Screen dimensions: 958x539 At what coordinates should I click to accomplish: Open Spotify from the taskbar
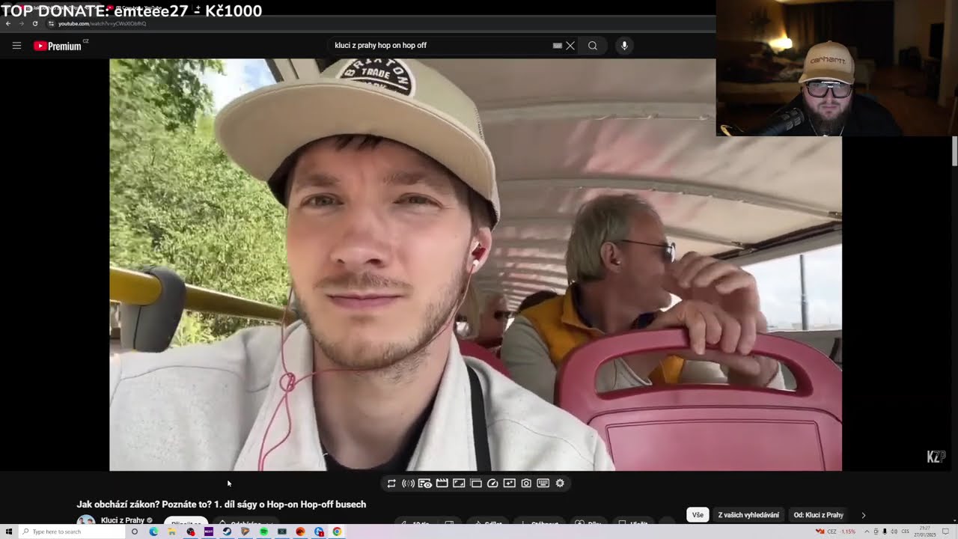(x=263, y=532)
